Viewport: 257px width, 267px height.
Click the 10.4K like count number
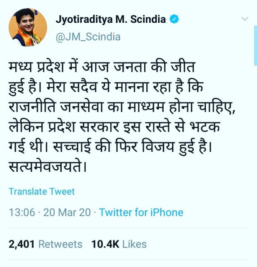pyautogui.click(x=105, y=244)
